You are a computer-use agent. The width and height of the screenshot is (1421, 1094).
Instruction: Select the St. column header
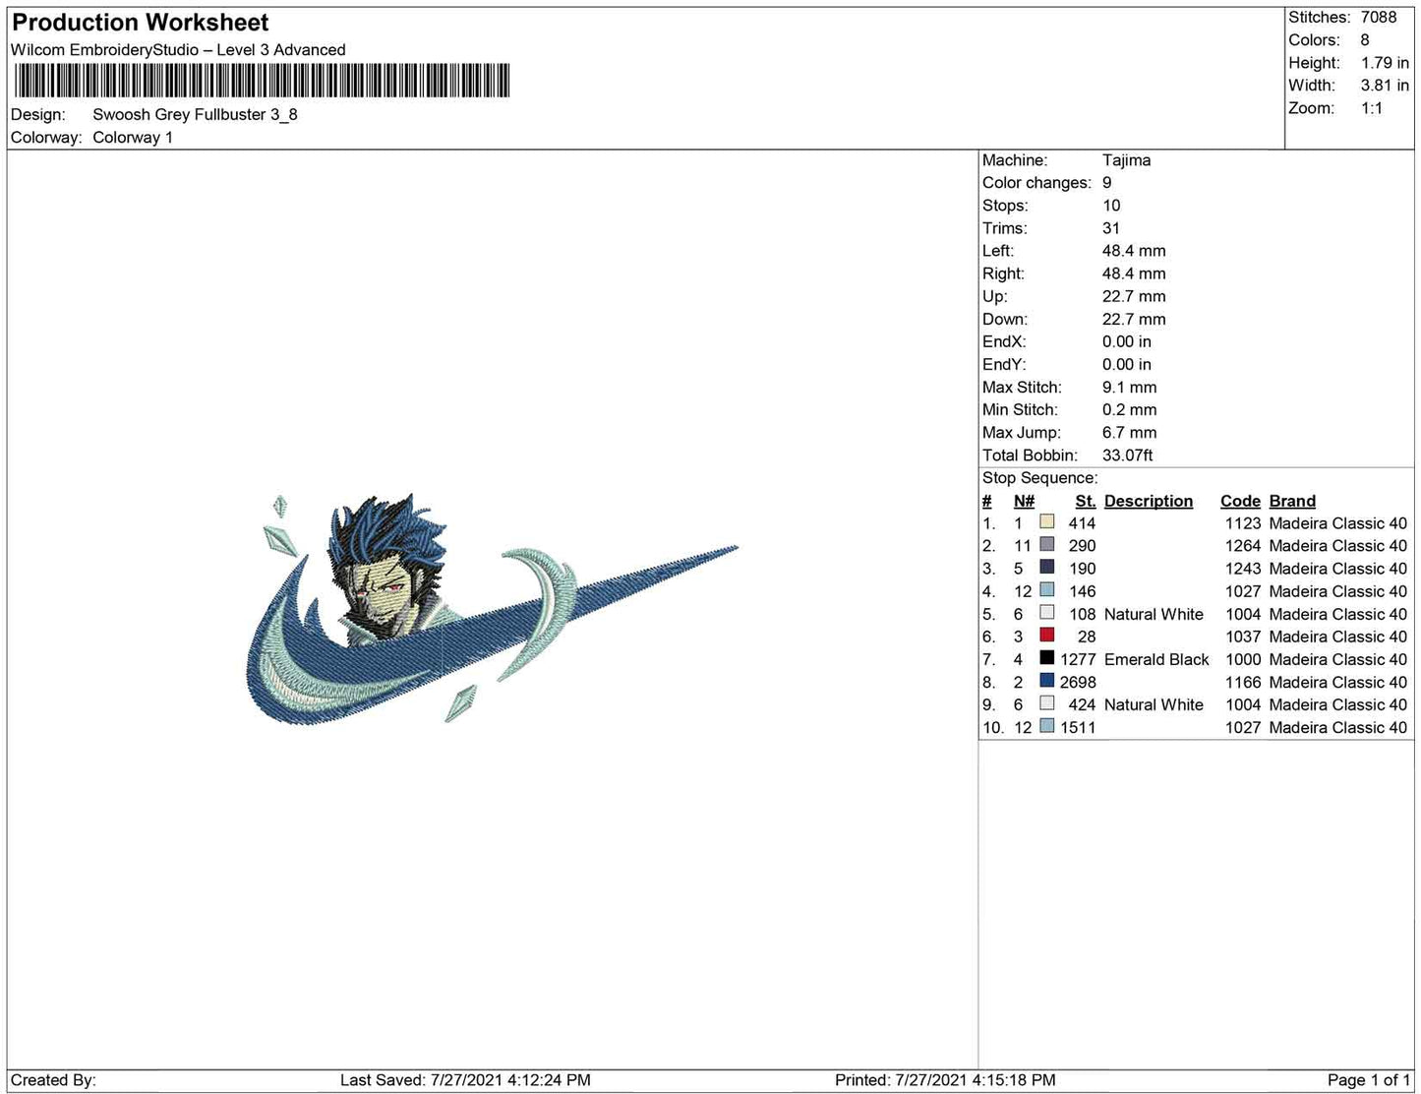[x=1085, y=501]
